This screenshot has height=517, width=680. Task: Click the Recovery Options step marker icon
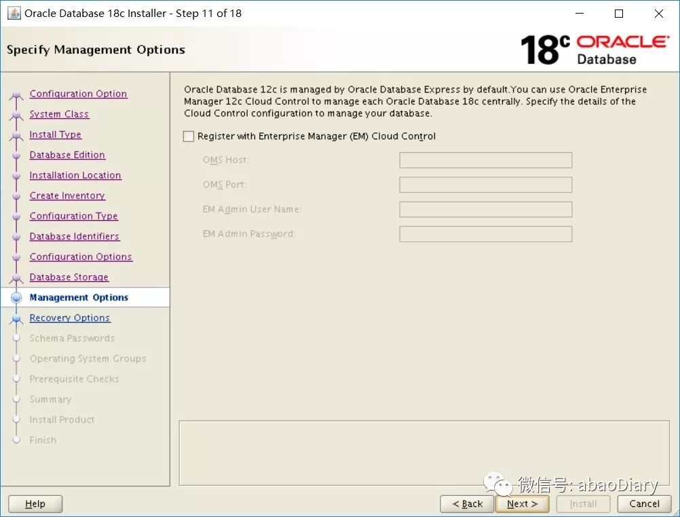point(16,319)
